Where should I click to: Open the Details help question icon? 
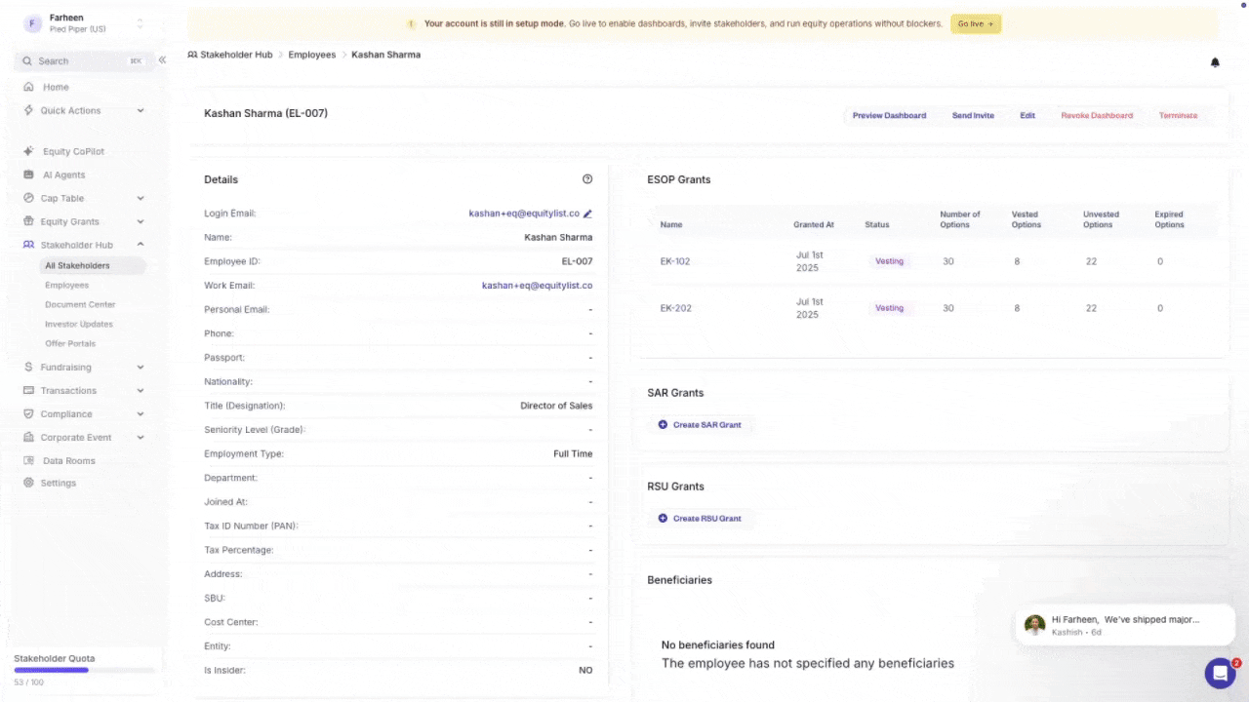pyautogui.click(x=587, y=179)
